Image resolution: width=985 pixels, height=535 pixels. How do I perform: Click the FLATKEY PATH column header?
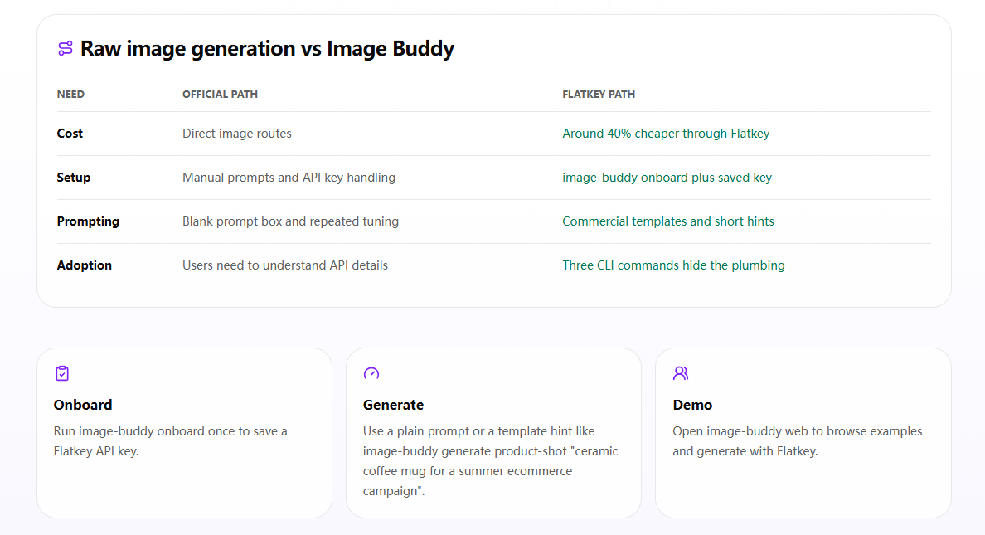tap(599, 95)
